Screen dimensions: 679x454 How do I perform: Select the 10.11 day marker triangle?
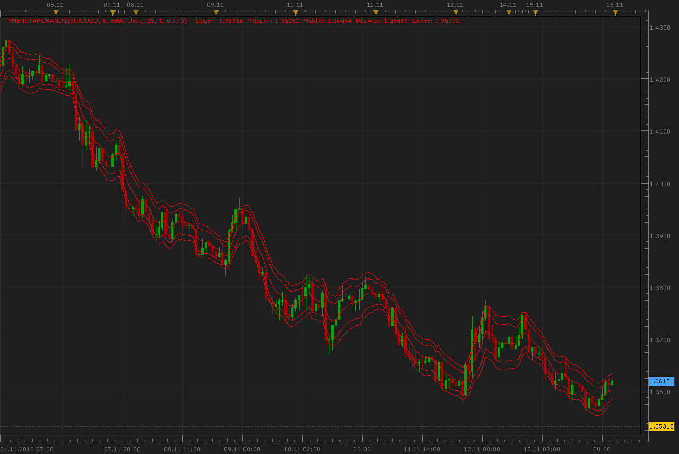point(295,13)
